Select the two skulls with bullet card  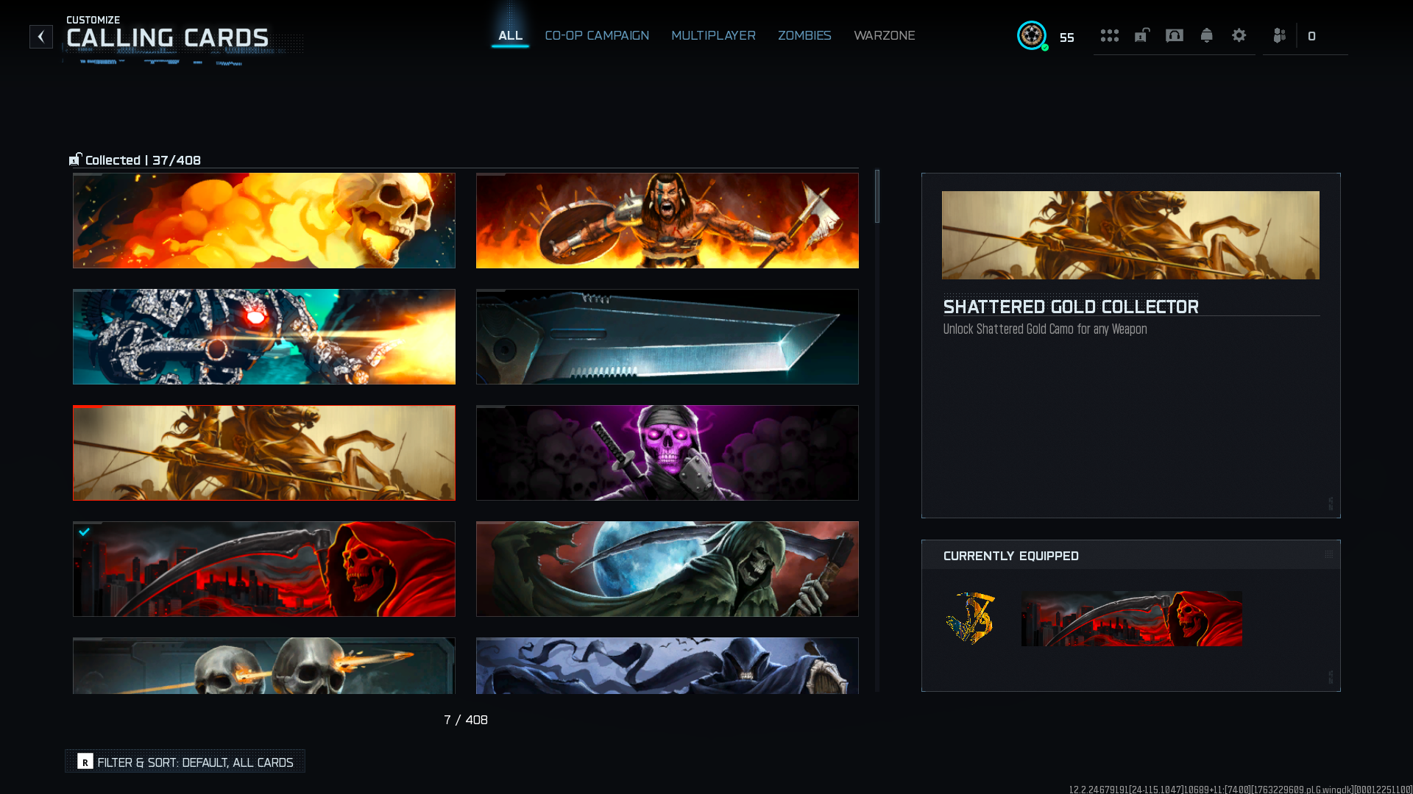pyautogui.click(x=264, y=665)
